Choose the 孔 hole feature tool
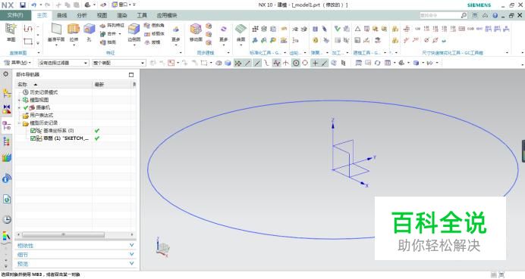This screenshot has width=525, height=279. [89, 33]
